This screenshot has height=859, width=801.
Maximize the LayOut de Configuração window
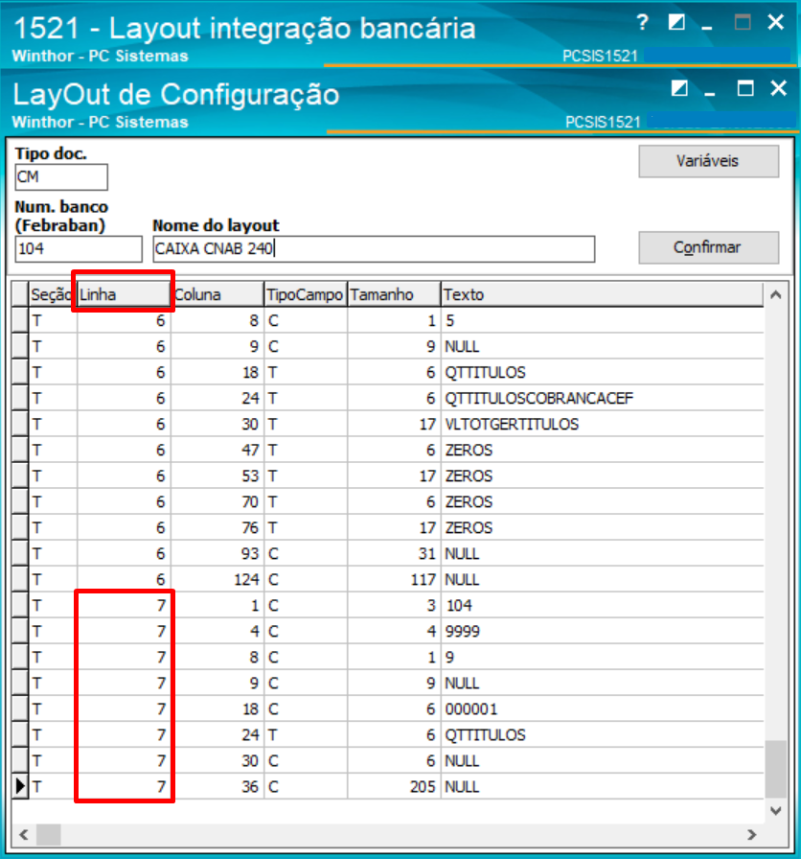click(x=745, y=88)
